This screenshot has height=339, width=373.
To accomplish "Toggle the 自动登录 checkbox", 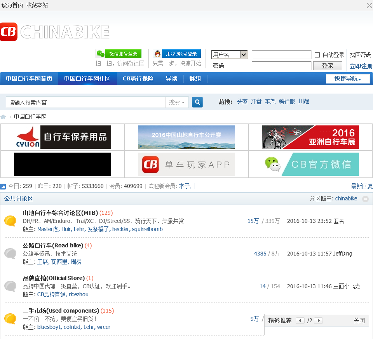I will [317, 55].
